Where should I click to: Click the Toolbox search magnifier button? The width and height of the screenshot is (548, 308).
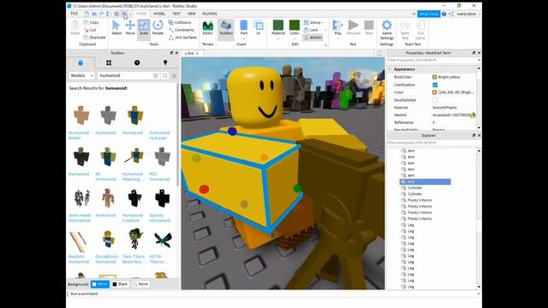[x=165, y=75]
